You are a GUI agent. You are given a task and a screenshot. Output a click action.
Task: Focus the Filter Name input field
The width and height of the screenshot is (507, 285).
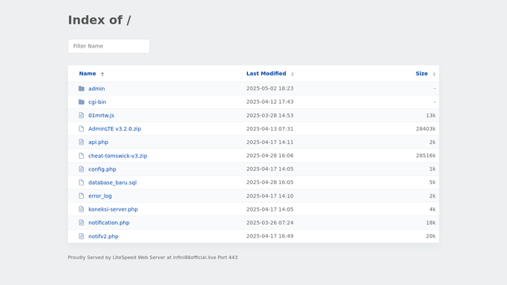tap(108, 46)
